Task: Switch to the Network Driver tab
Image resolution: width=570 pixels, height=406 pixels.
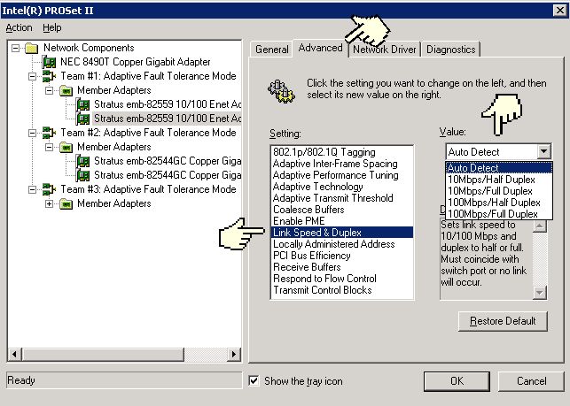Action: pyautogui.click(x=384, y=50)
